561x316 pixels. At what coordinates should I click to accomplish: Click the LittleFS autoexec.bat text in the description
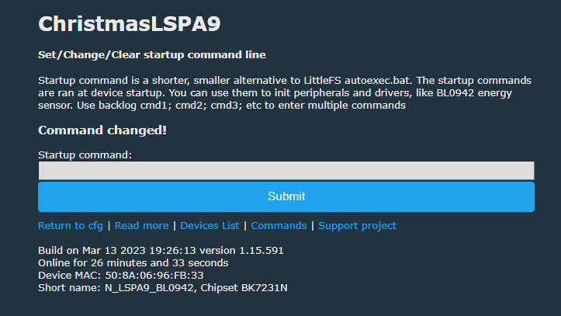(x=358, y=80)
